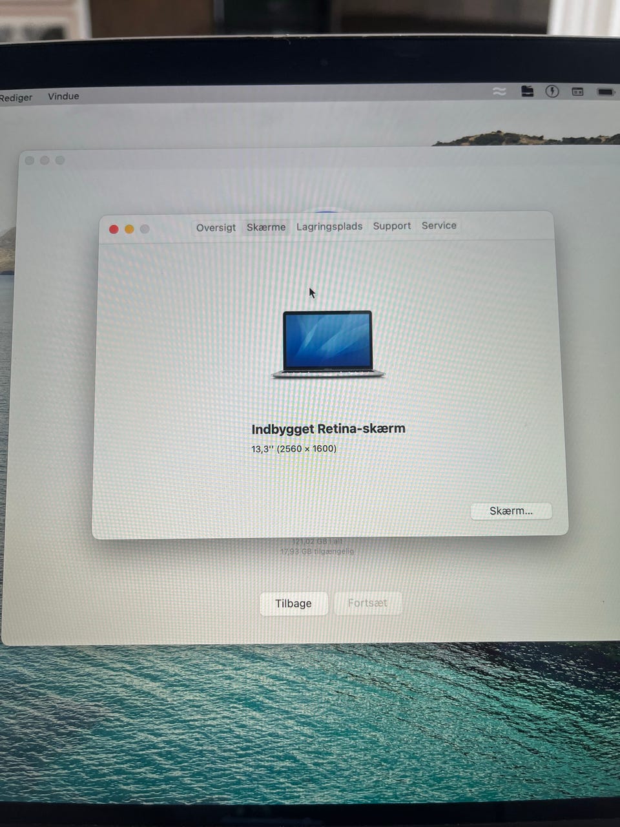
Task: Click the 13,3" (2560 × 1600) resolution text
Action: coord(294,448)
